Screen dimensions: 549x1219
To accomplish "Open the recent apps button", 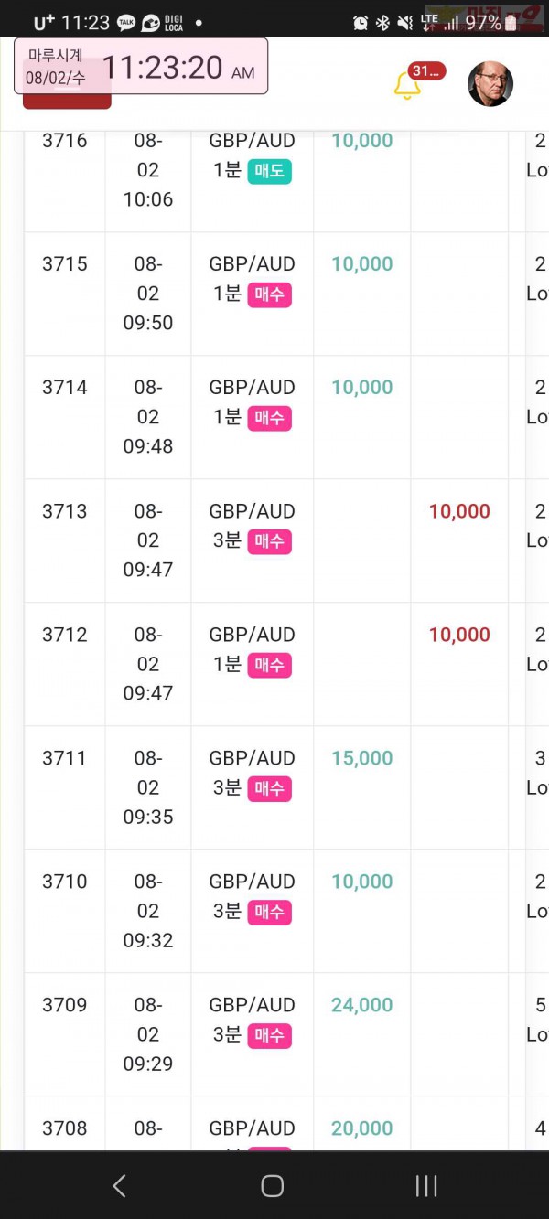I will (426, 1185).
